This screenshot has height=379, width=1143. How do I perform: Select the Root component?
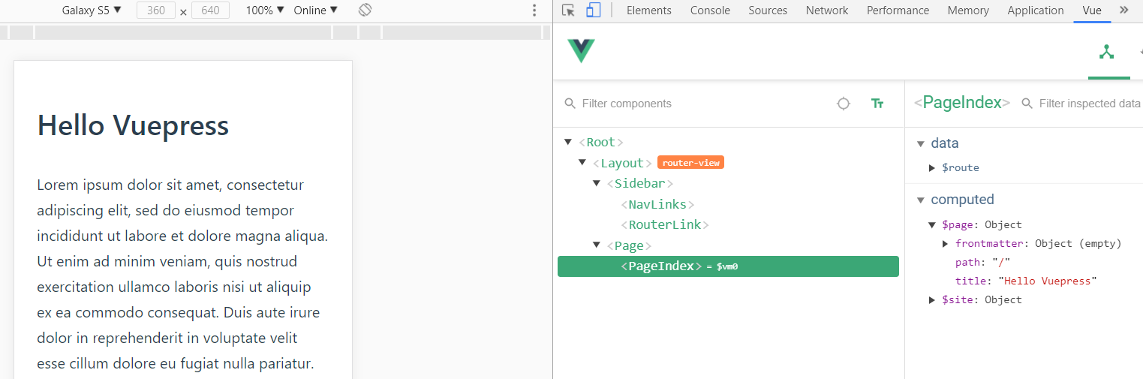coord(601,142)
